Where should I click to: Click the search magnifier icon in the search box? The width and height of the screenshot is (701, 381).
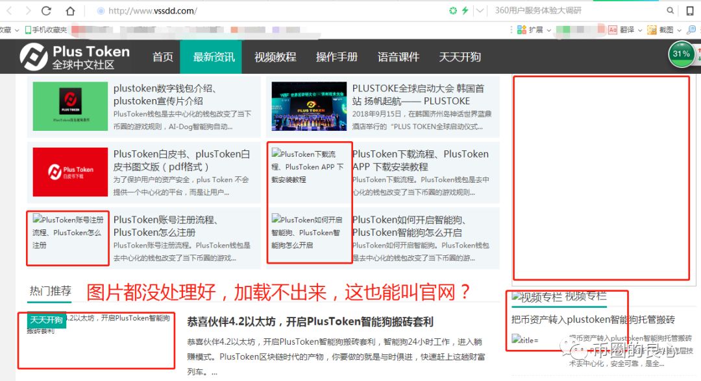670,11
